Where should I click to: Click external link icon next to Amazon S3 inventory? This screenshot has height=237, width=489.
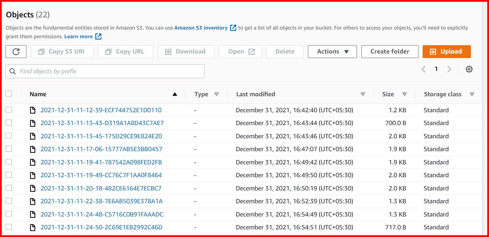click(x=233, y=28)
